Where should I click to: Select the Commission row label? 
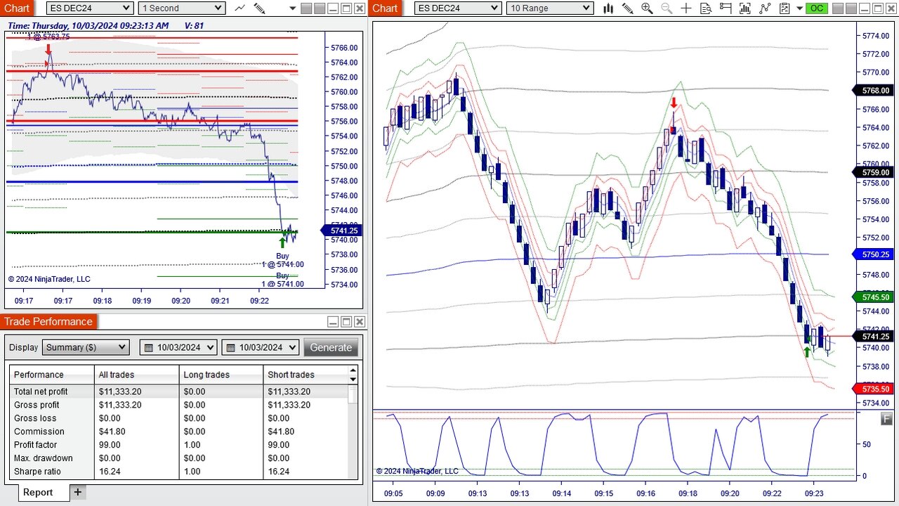39,432
